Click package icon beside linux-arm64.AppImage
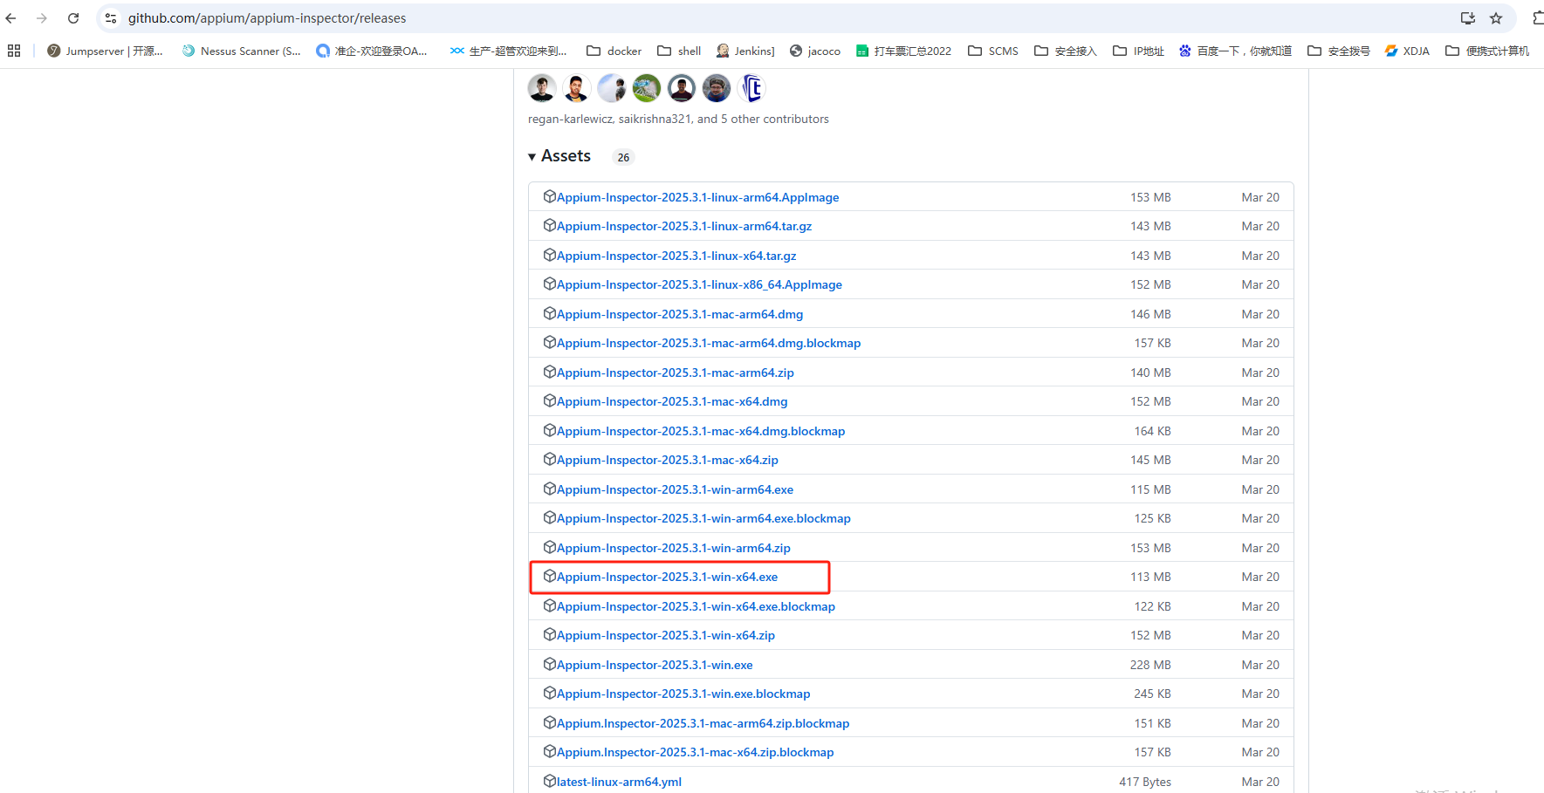Image resolution: width=1544 pixels, height=793 pixels. click(x=550, y=196)
